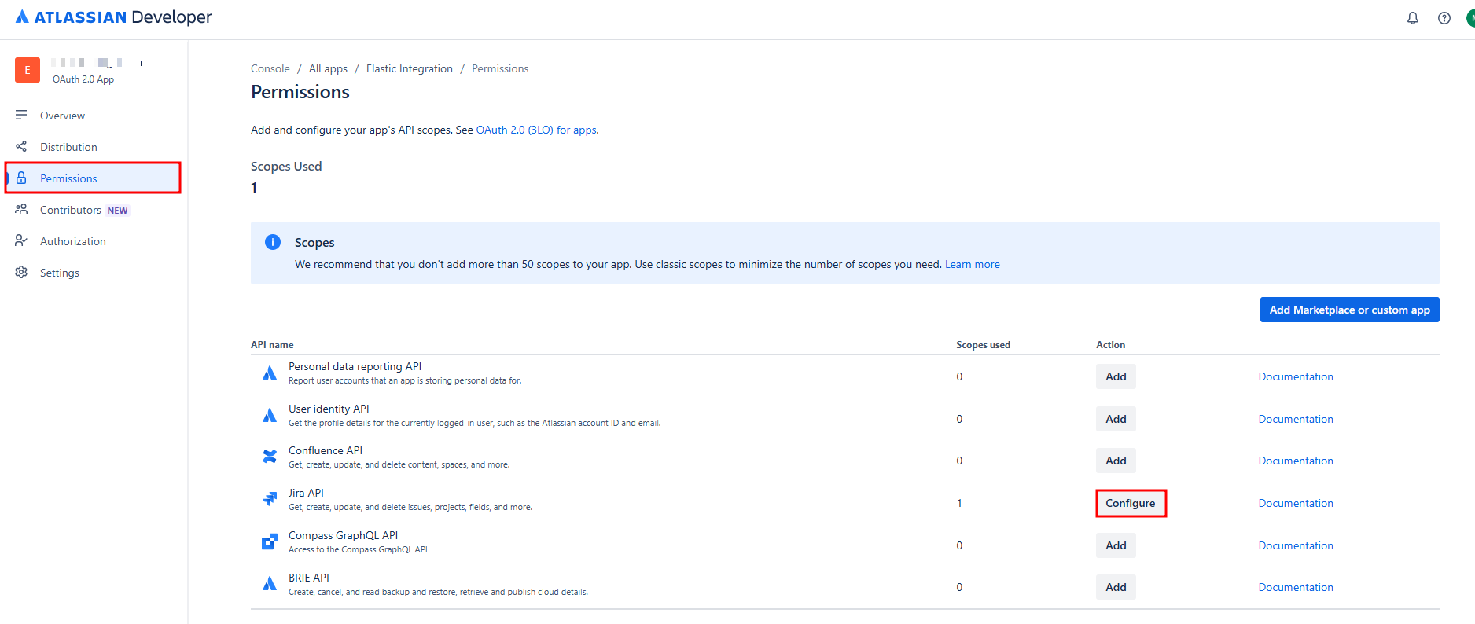Open Overview in the sidebar

[62, 116]
